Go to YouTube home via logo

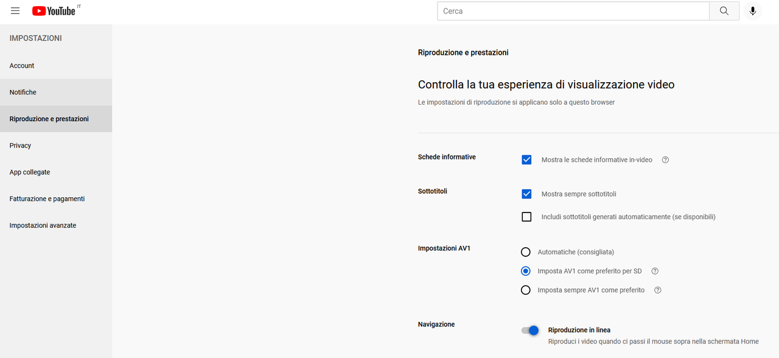click(54, 11)
